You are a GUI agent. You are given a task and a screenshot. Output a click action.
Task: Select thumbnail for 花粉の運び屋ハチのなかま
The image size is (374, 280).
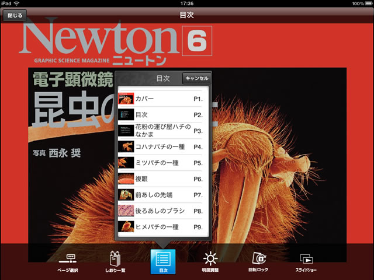coord(126,131)
